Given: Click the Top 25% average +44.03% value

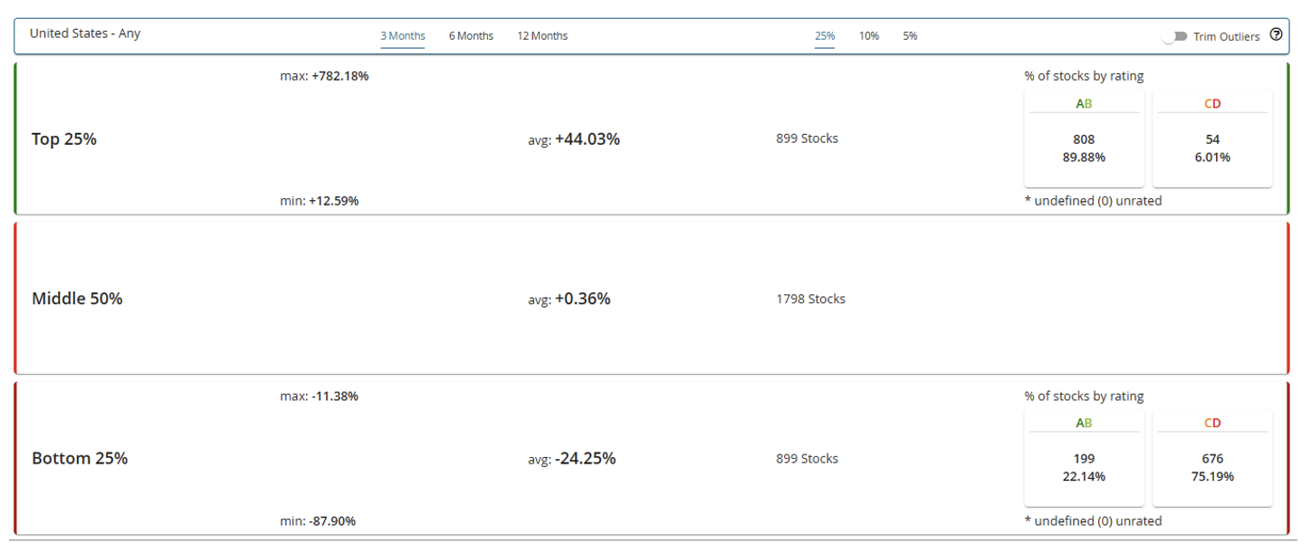Looking at the screenshot, I should [587, 139].
